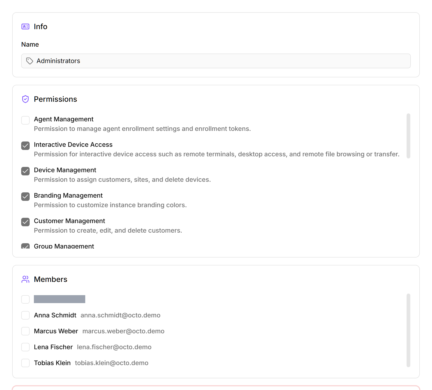Click the Group Management label
This screenshot has width=432, height=390.
point(64,246)
